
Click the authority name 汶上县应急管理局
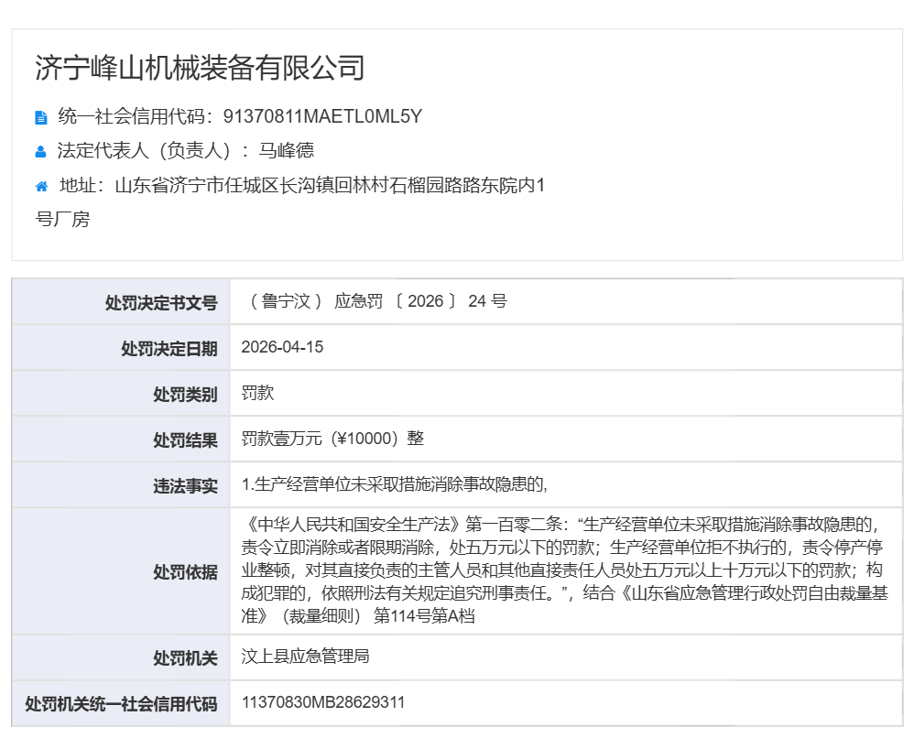tap(305, 657)
